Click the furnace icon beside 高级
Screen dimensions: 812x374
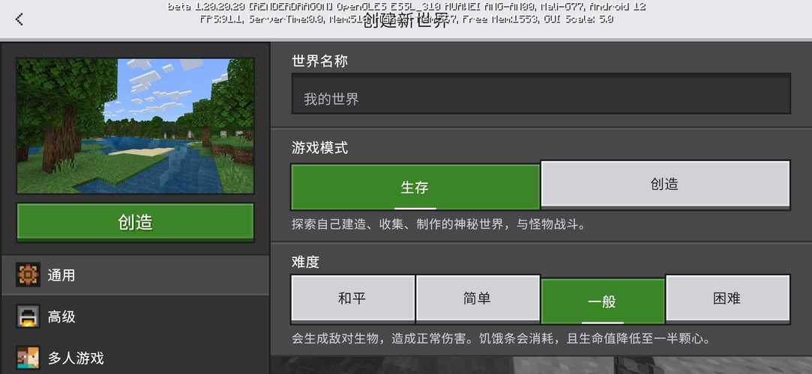pyautogui.click(x=28, y=316)
